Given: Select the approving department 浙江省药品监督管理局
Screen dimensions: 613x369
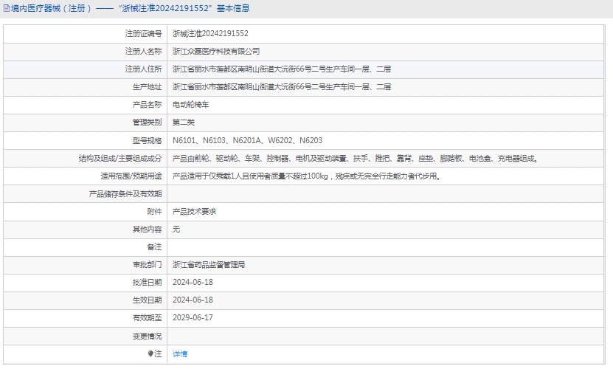Looking at the screenshot, I should [209, 264].
